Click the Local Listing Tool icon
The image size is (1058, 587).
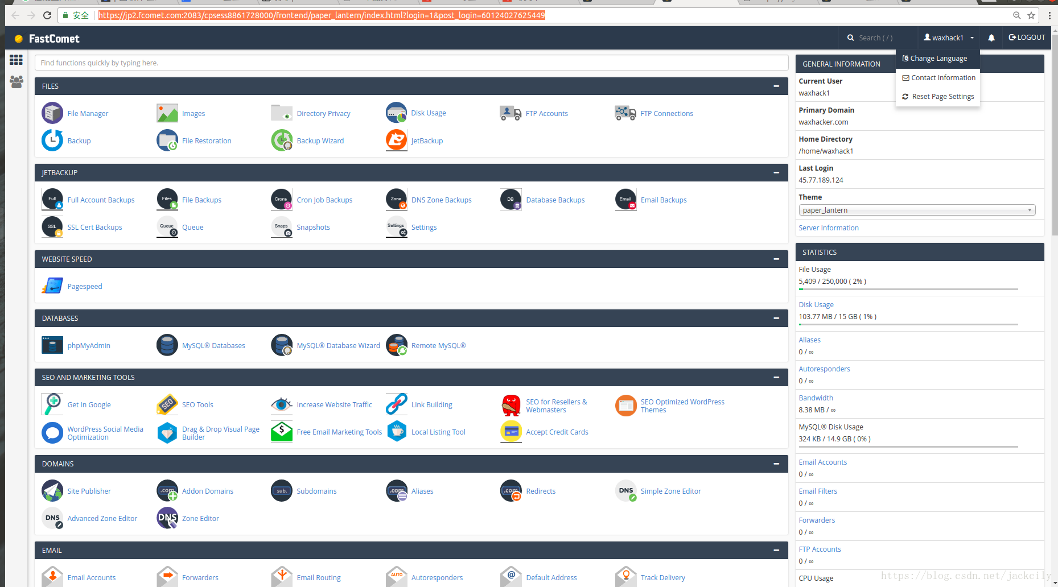(x=397, y=432)
